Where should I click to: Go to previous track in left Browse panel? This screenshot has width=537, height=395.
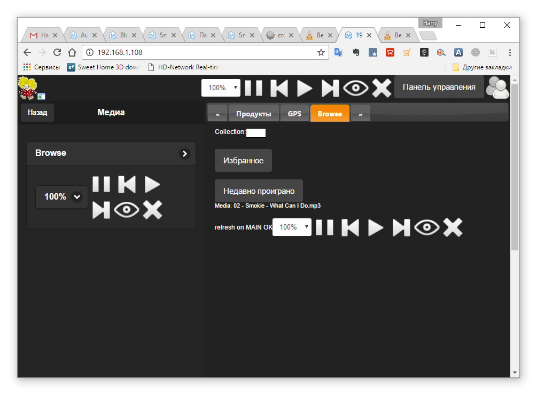127,184
